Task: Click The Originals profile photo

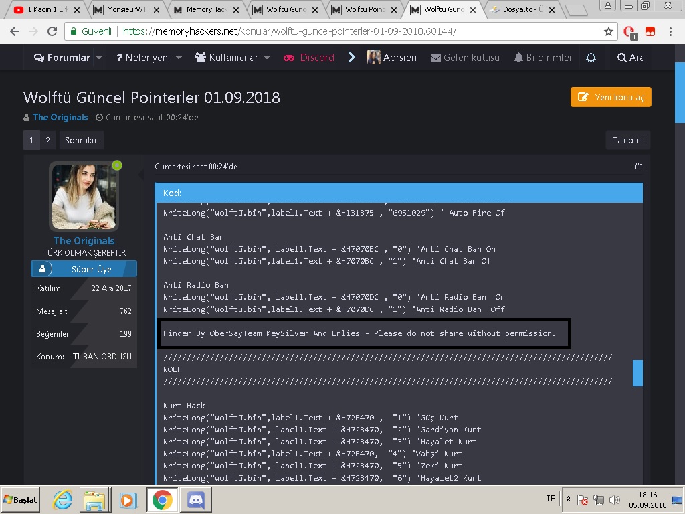Action: [x=84, y=196]
